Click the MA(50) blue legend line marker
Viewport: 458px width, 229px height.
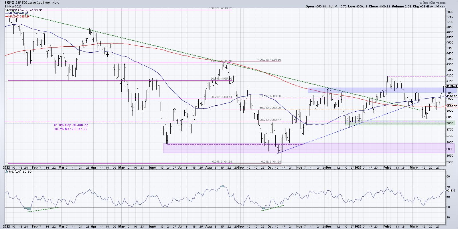[x=7, y=13]
